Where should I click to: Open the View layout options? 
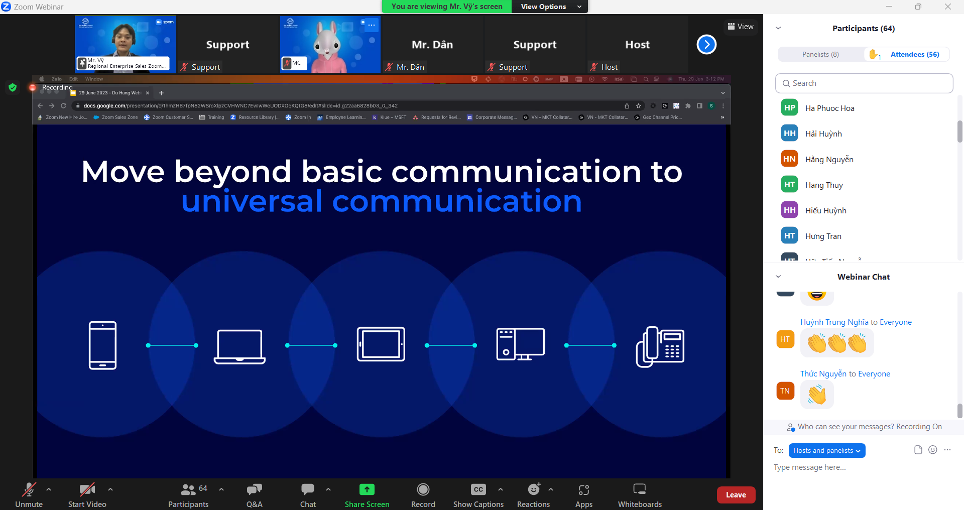(741, 26)
